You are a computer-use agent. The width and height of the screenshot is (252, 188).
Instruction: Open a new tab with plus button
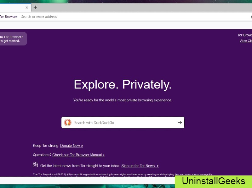[x=35, y=7]
